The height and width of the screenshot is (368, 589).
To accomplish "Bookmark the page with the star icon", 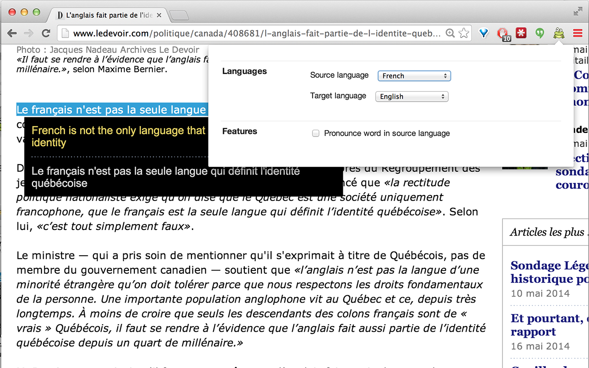I will point(464,33).
